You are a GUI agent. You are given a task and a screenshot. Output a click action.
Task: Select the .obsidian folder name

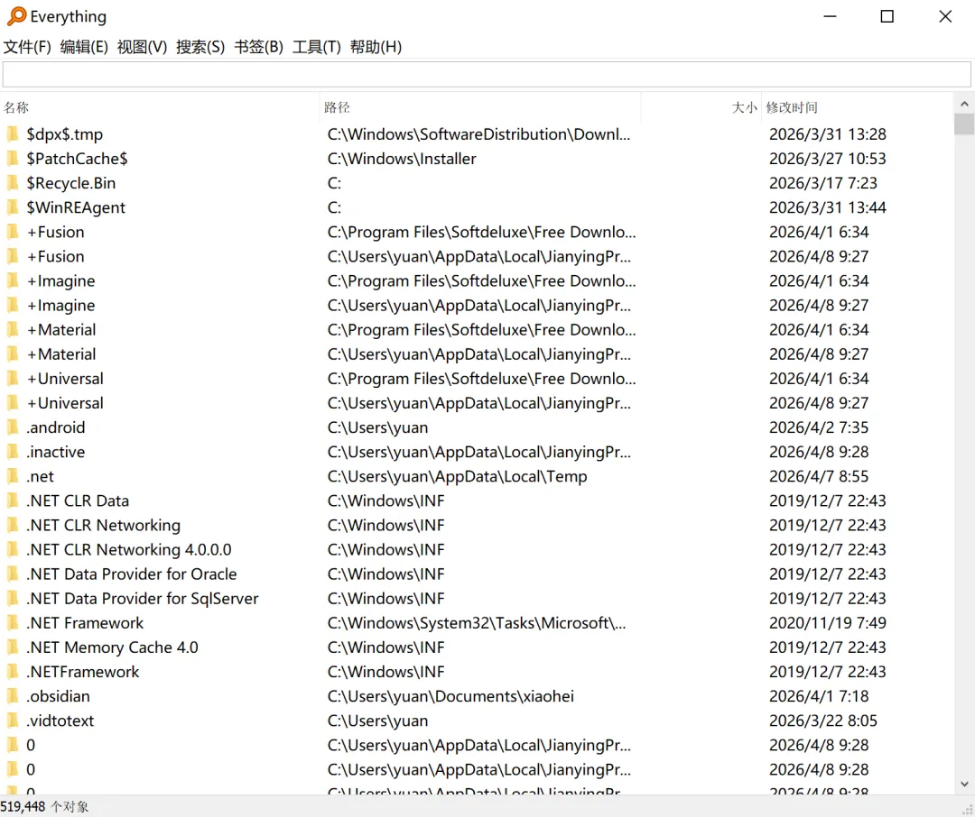tap(58, 696)
